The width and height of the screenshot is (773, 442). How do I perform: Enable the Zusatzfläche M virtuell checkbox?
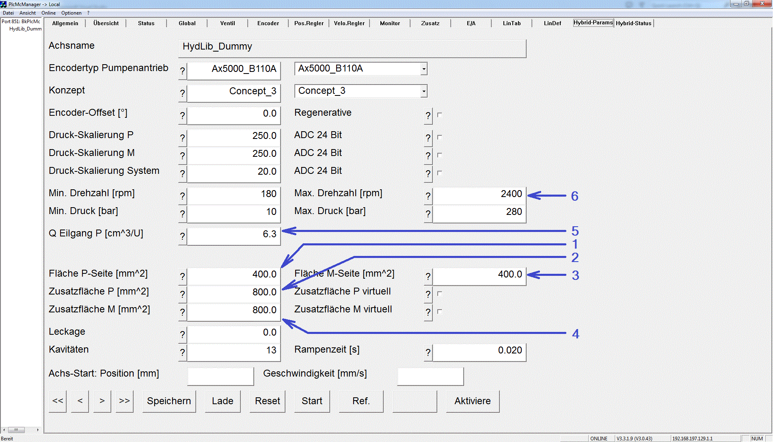pyautogui.click(x=440, y=312)
